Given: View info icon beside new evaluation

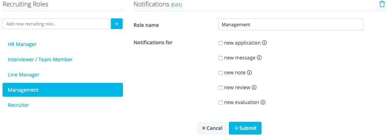Looking at the screenshot, I should point(263,102).
